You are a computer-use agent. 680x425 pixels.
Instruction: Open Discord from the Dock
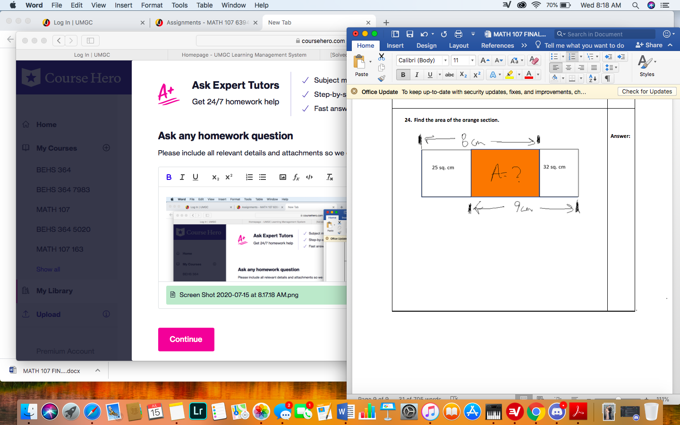click(557, 412)
